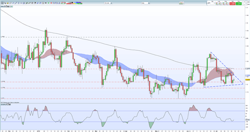
Task: Add a red up arrow marker
Action: pos(51,3)
